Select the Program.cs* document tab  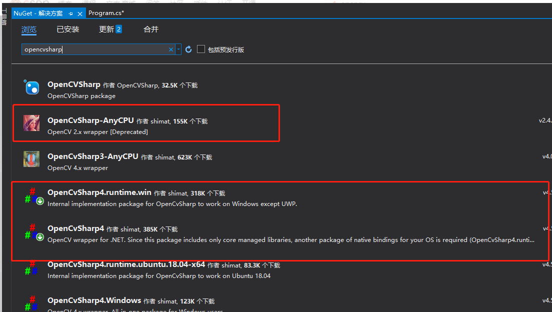coord(106,13)
